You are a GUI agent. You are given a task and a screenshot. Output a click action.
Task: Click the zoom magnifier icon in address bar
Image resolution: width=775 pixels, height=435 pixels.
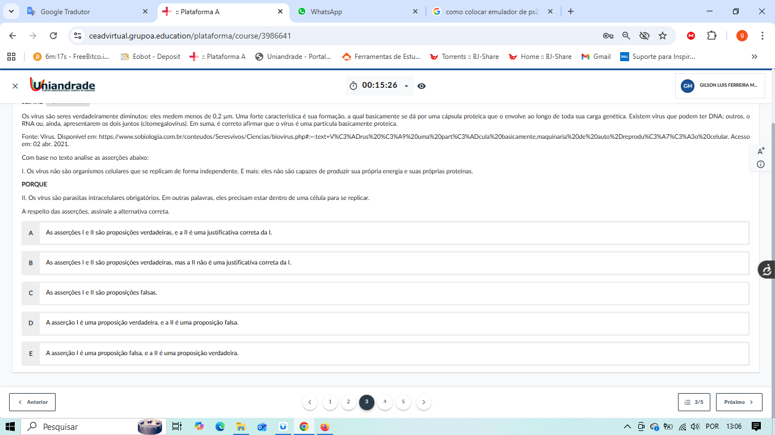click(x=626, y=36)
